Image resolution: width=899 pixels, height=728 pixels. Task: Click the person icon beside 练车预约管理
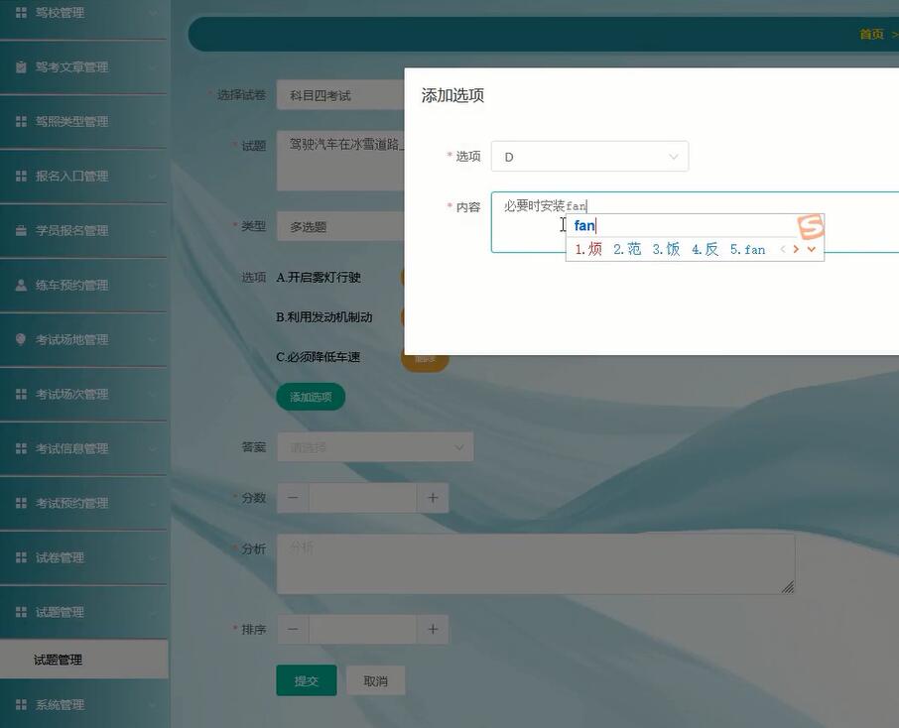click(21, 285)
